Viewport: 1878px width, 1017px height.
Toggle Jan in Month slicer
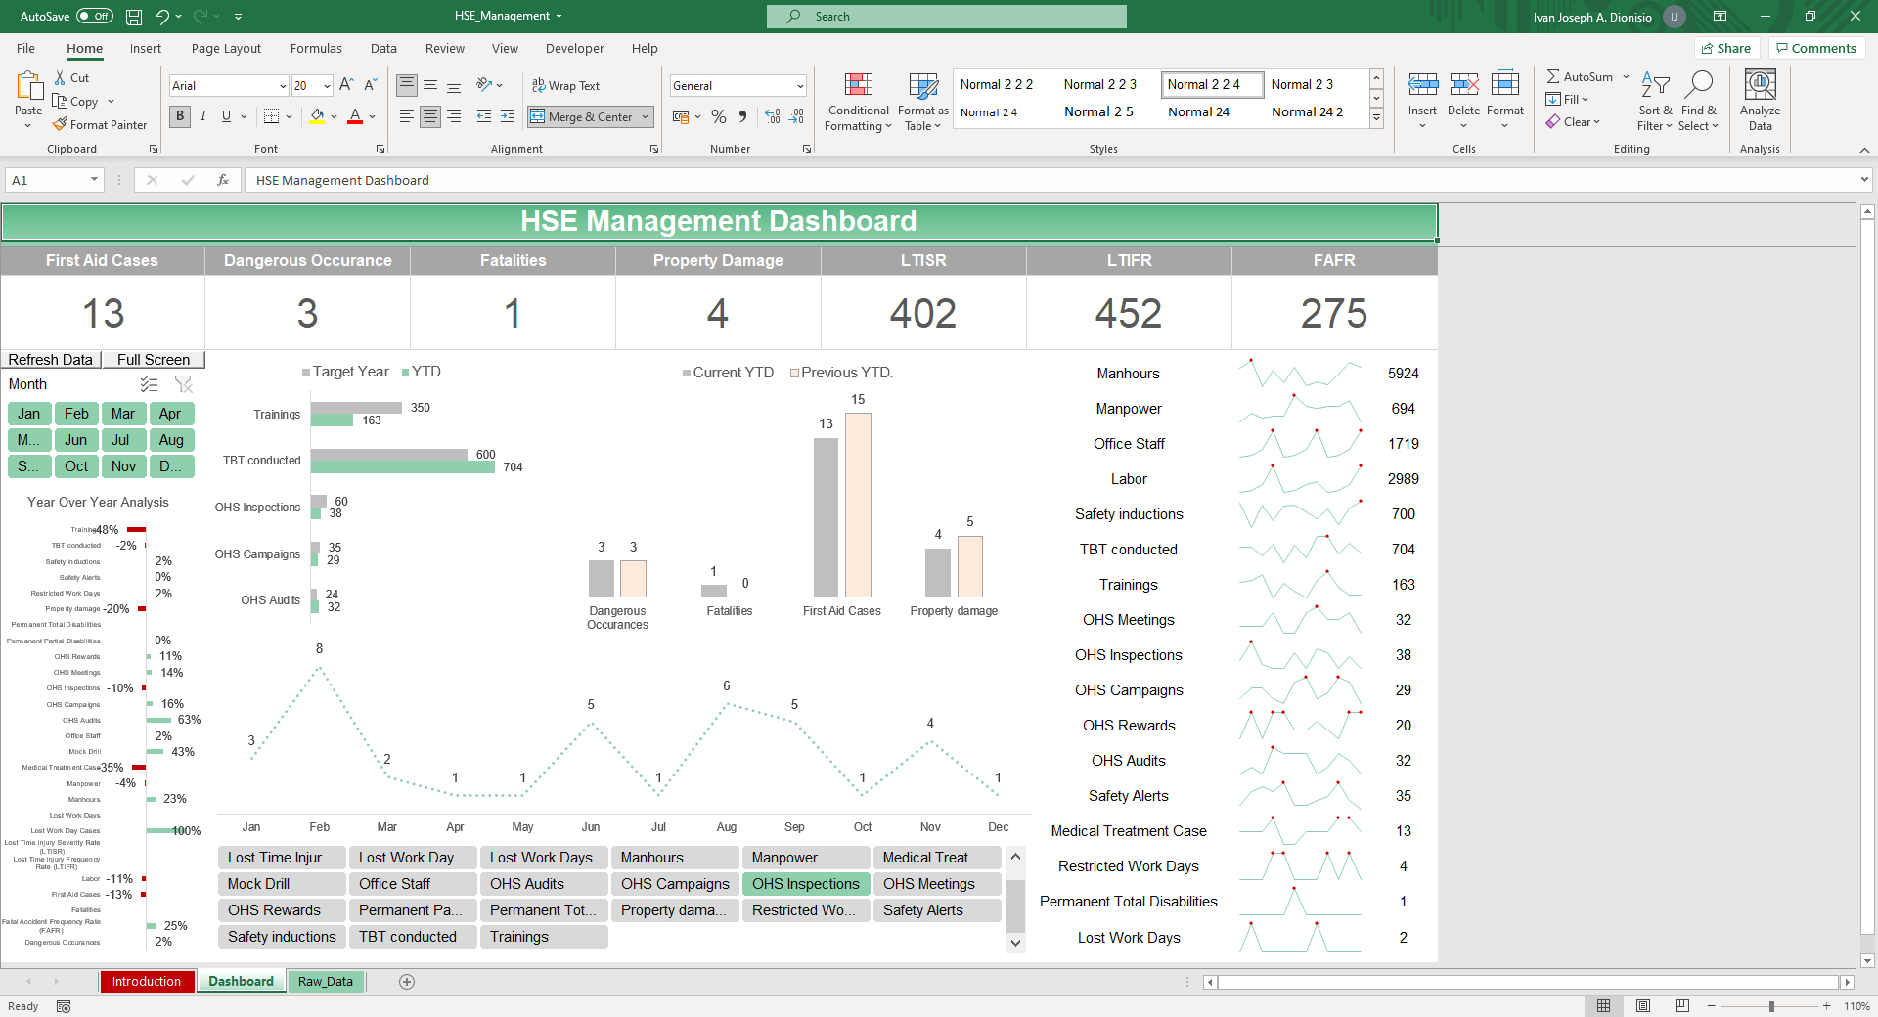coord(29,414)
